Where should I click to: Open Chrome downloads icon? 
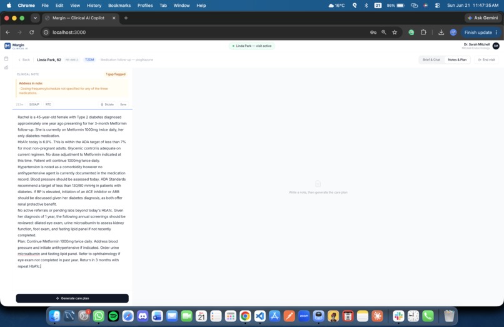pos(441,33)
